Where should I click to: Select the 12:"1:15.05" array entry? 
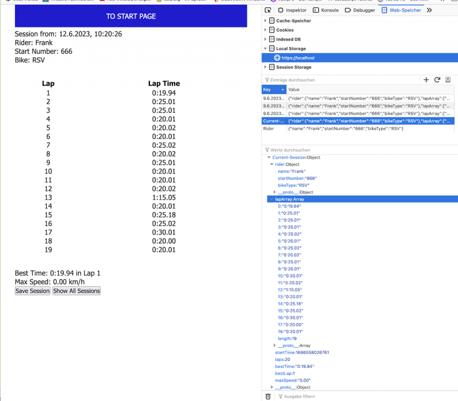(290, 290)
